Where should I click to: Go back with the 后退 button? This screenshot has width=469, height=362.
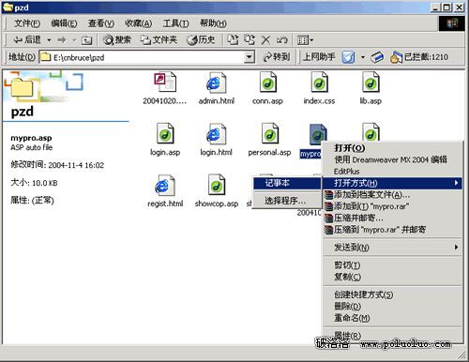[x=27, y=40]
